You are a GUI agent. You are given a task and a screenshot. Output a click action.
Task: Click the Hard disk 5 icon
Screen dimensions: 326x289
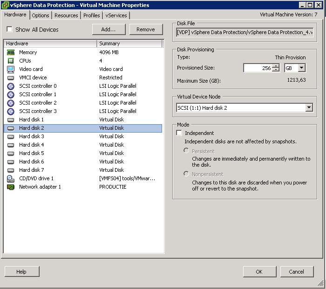11,153
